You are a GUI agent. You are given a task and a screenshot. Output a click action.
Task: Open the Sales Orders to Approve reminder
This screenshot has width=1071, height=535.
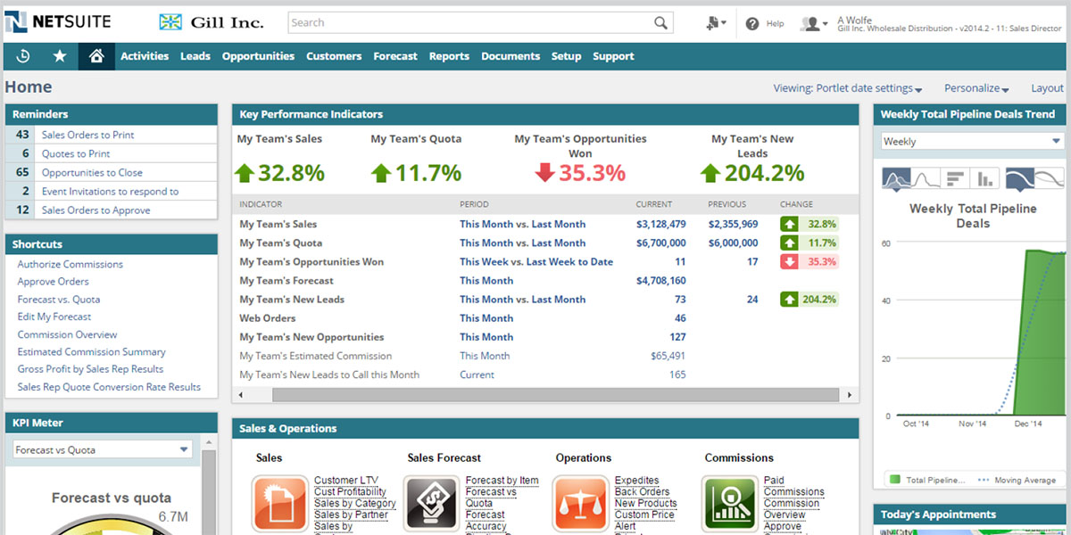[95, 210]
